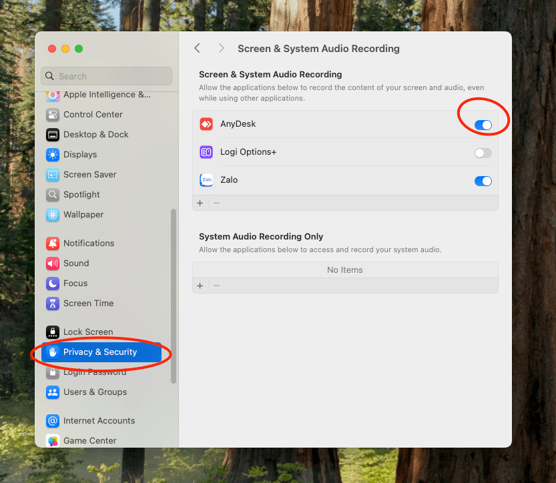Open Apple Intelligence sidebar icon
Screen dimensions: 556x483
53,95
